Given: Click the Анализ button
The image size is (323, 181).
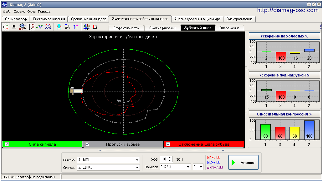Looking at the screenshot, I should [243, 163].
